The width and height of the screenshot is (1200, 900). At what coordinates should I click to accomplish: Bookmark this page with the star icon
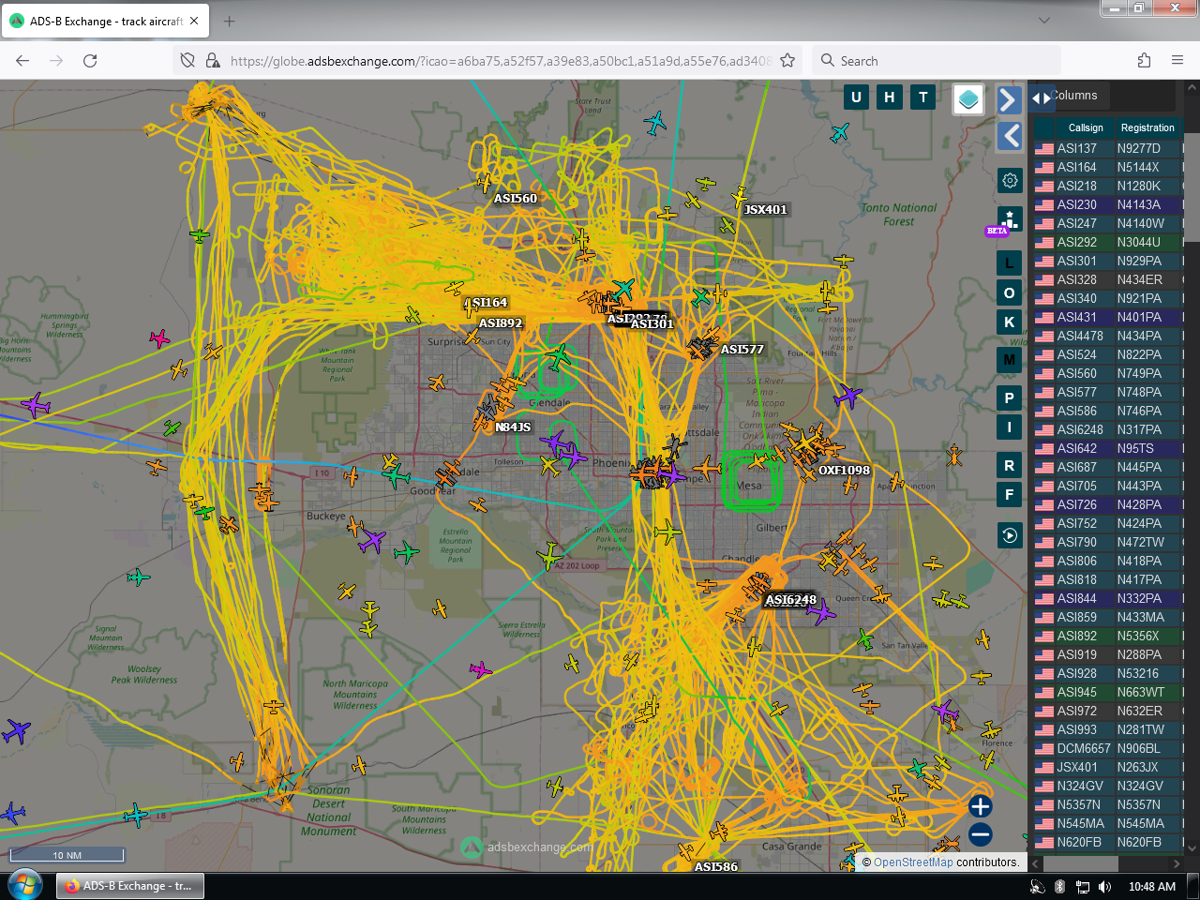[787, 60]
